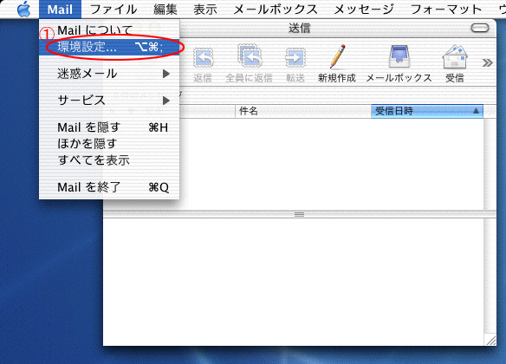Click the window resize grip corner

tap(490, 340)
